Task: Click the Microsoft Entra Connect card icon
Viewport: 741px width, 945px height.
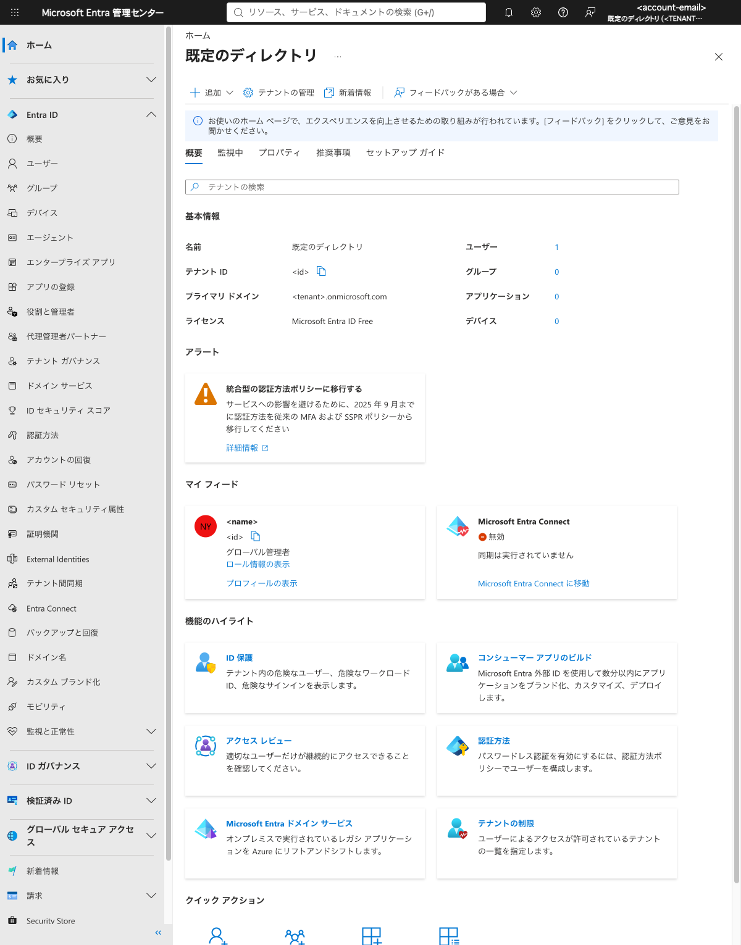Action: pyautogui.click(x=458, y=527)
